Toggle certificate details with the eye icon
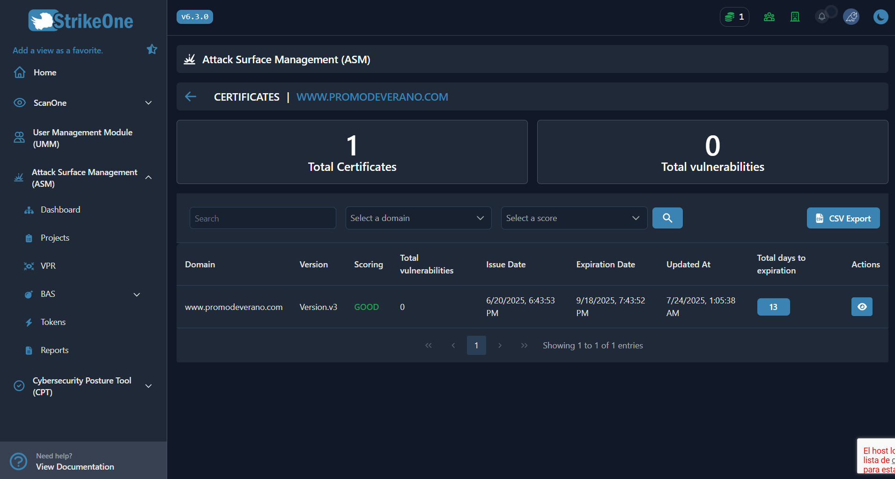The width and height of the screenshot is (895, 479). point(862,307)
